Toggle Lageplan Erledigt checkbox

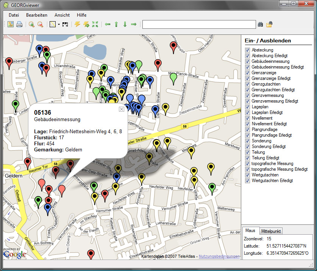pos(247,112)
